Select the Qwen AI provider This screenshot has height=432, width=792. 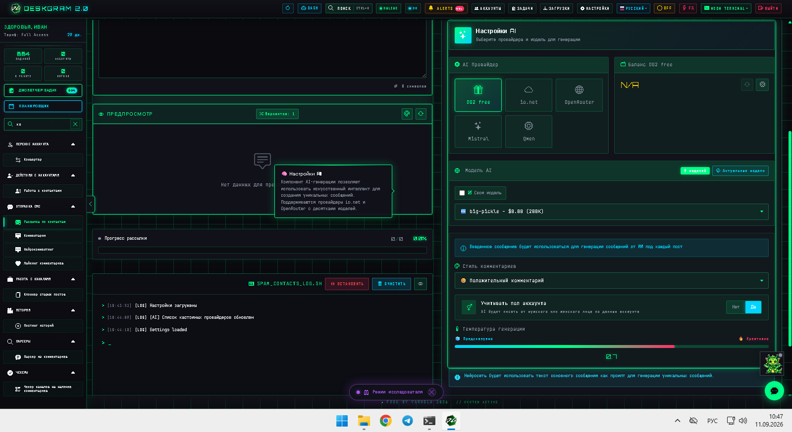tap(528, 131)
